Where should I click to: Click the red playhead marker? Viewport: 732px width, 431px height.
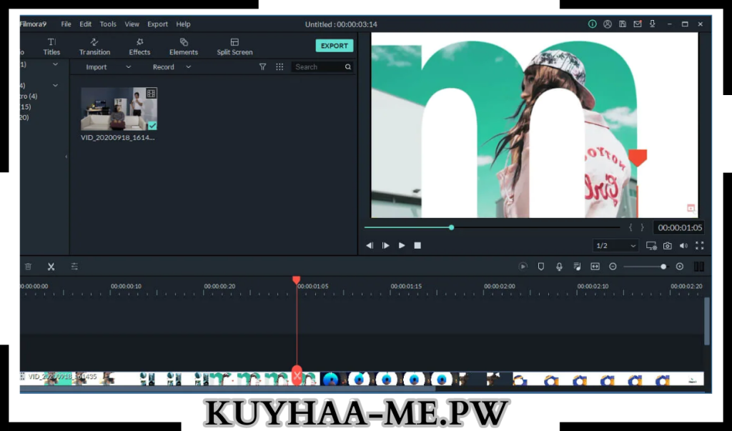tap(297, 279)
